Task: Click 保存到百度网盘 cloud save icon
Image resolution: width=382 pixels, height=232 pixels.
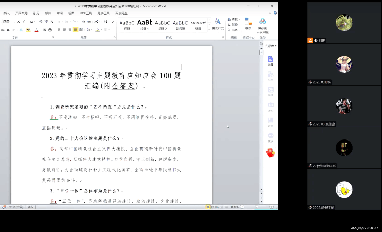Action: pyautogui.click(x=262, y=24)
